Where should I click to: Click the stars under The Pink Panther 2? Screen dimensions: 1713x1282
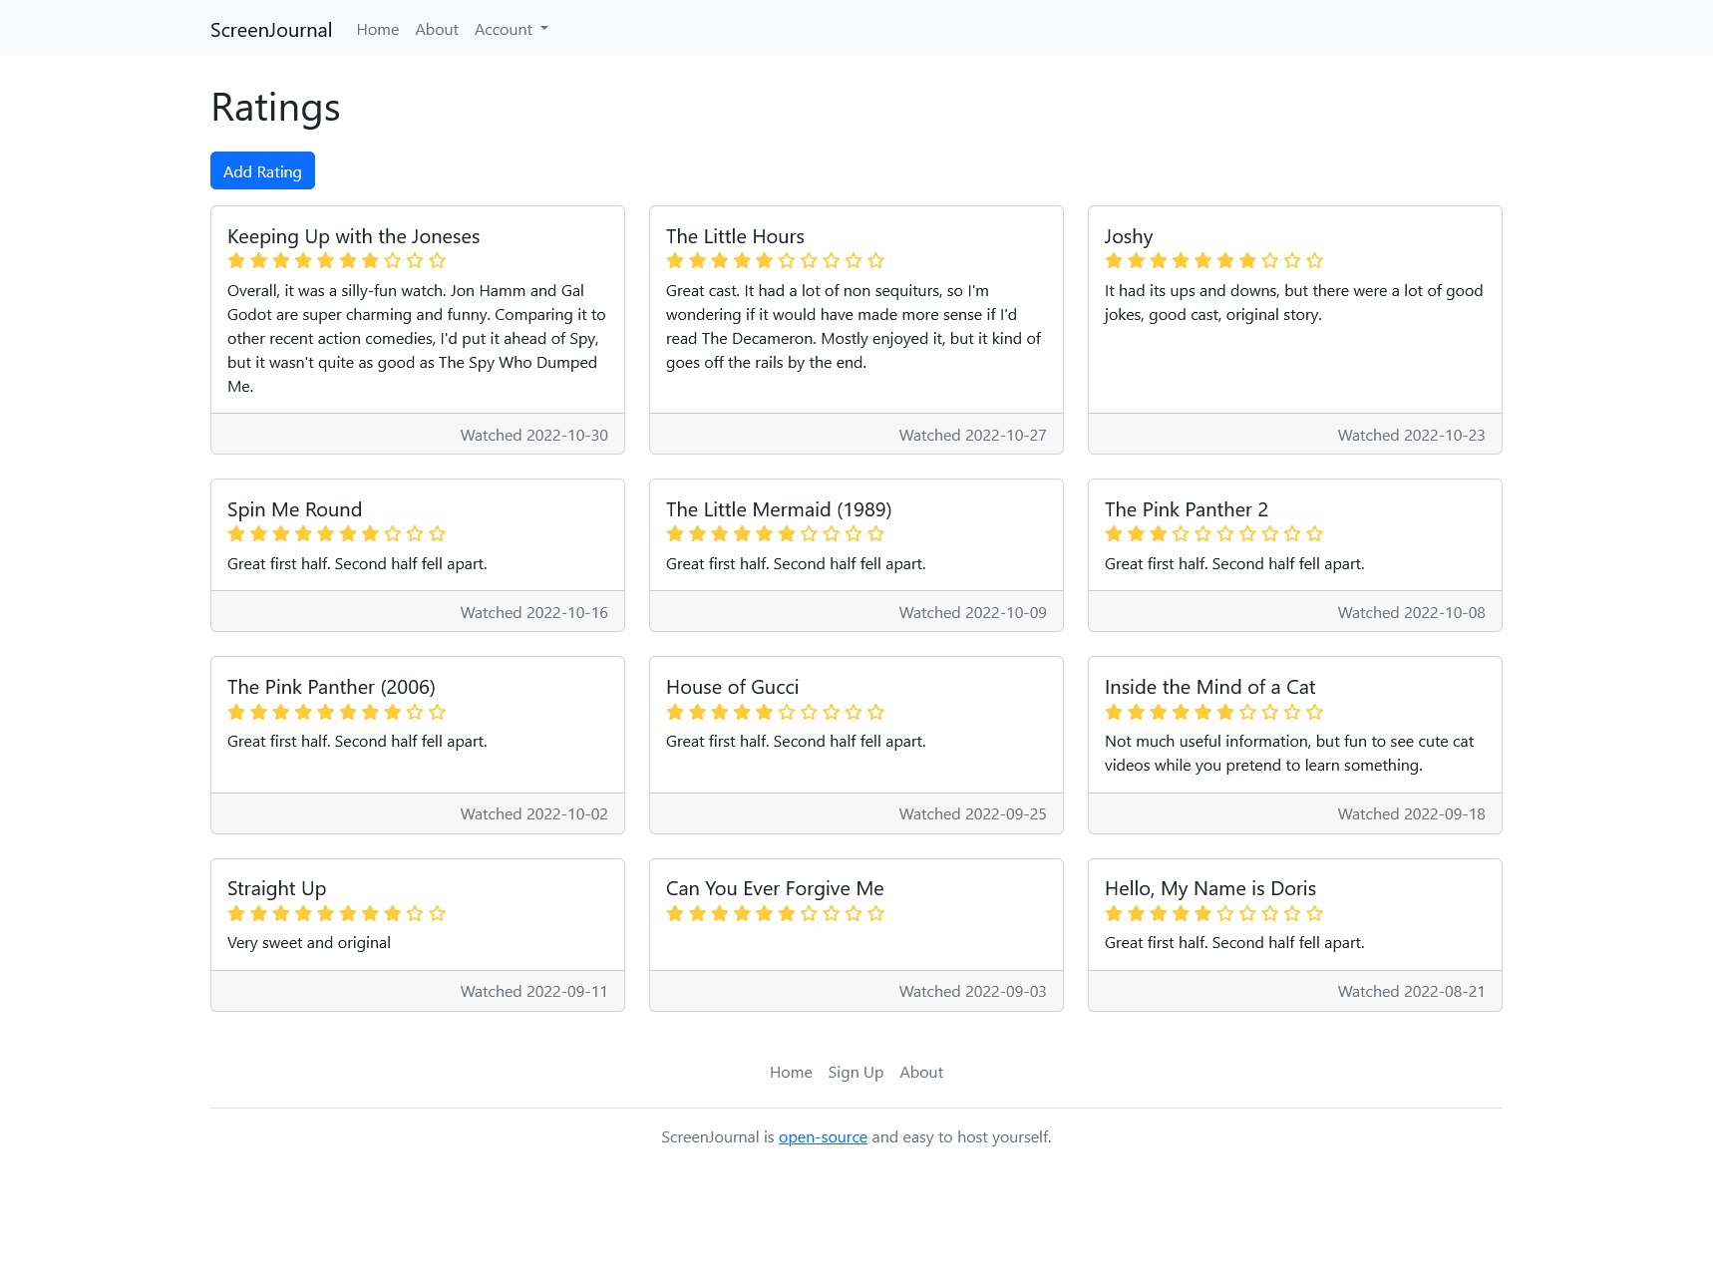pos(1213,534)
